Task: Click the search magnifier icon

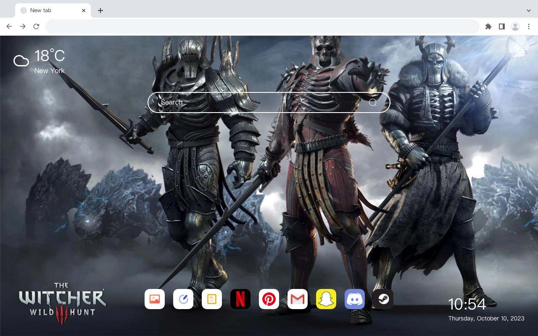Action: coord(373,102)
